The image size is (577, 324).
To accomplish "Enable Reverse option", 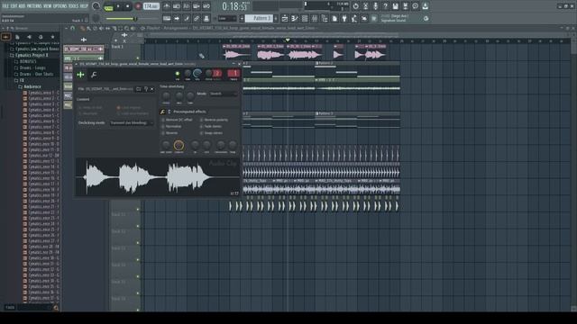I will pyautogui.click(x=169, y=133).
